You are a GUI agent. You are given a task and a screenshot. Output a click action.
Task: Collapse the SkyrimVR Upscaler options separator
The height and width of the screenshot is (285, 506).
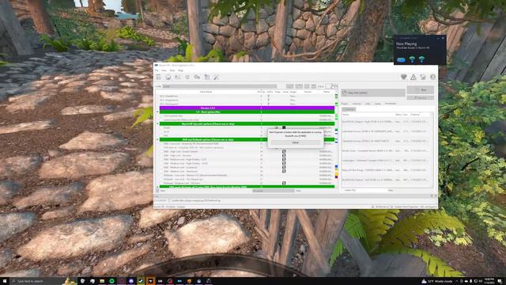pyautogui.click(x=158, y=123)
